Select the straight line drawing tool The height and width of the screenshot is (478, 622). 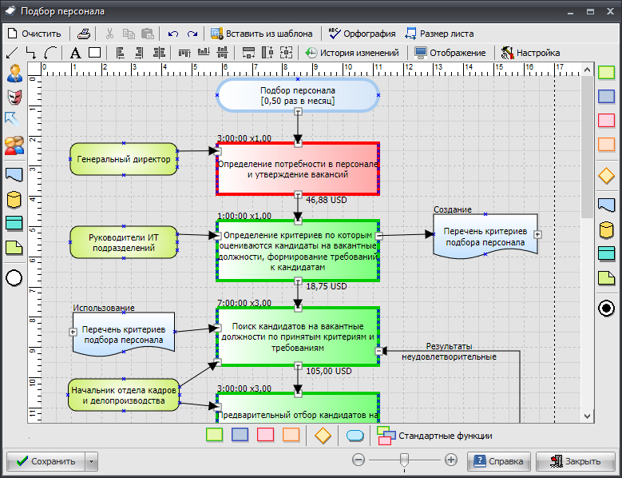(12, 54)
